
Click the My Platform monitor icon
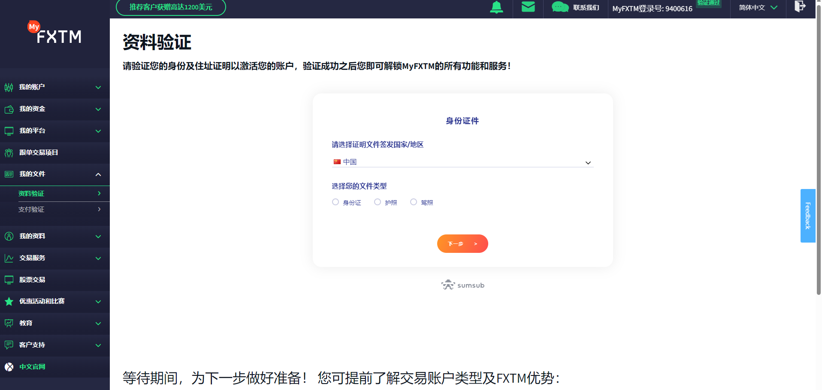9,131
